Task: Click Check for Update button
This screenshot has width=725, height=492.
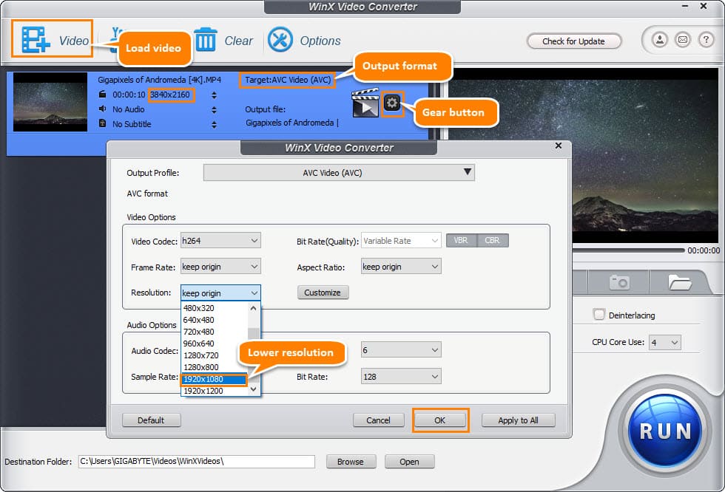Action: pyautogui.click(x=574, y=41)
